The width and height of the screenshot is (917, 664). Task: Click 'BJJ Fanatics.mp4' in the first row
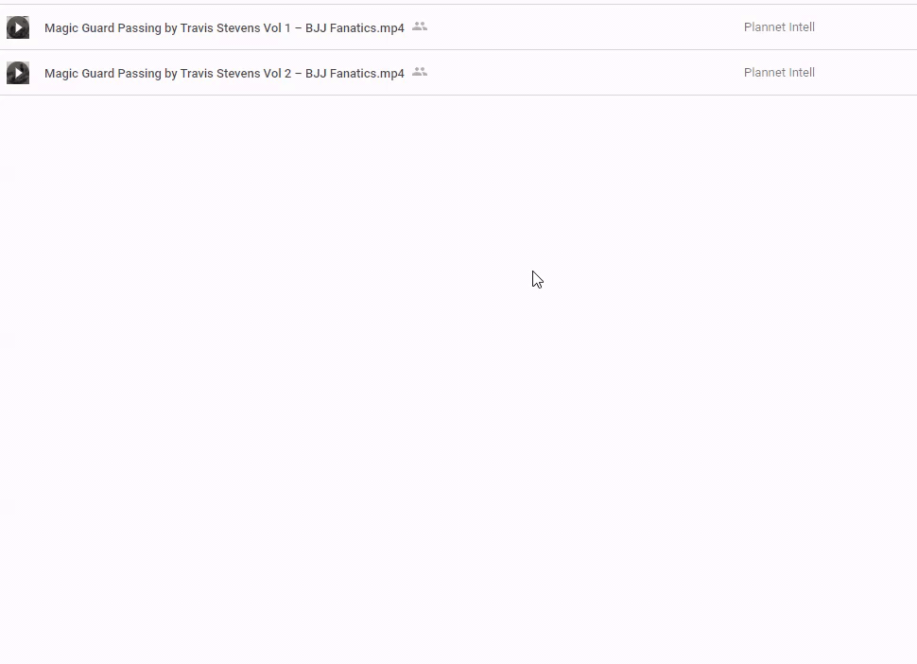pyautogui.click(x=355, y=27)
